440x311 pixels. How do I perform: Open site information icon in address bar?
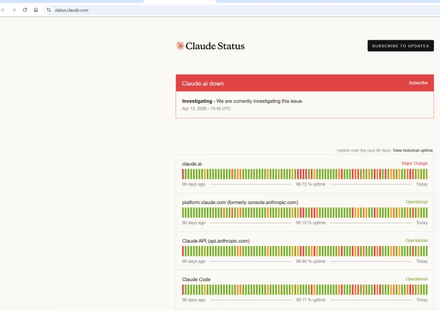coord(49,10)
